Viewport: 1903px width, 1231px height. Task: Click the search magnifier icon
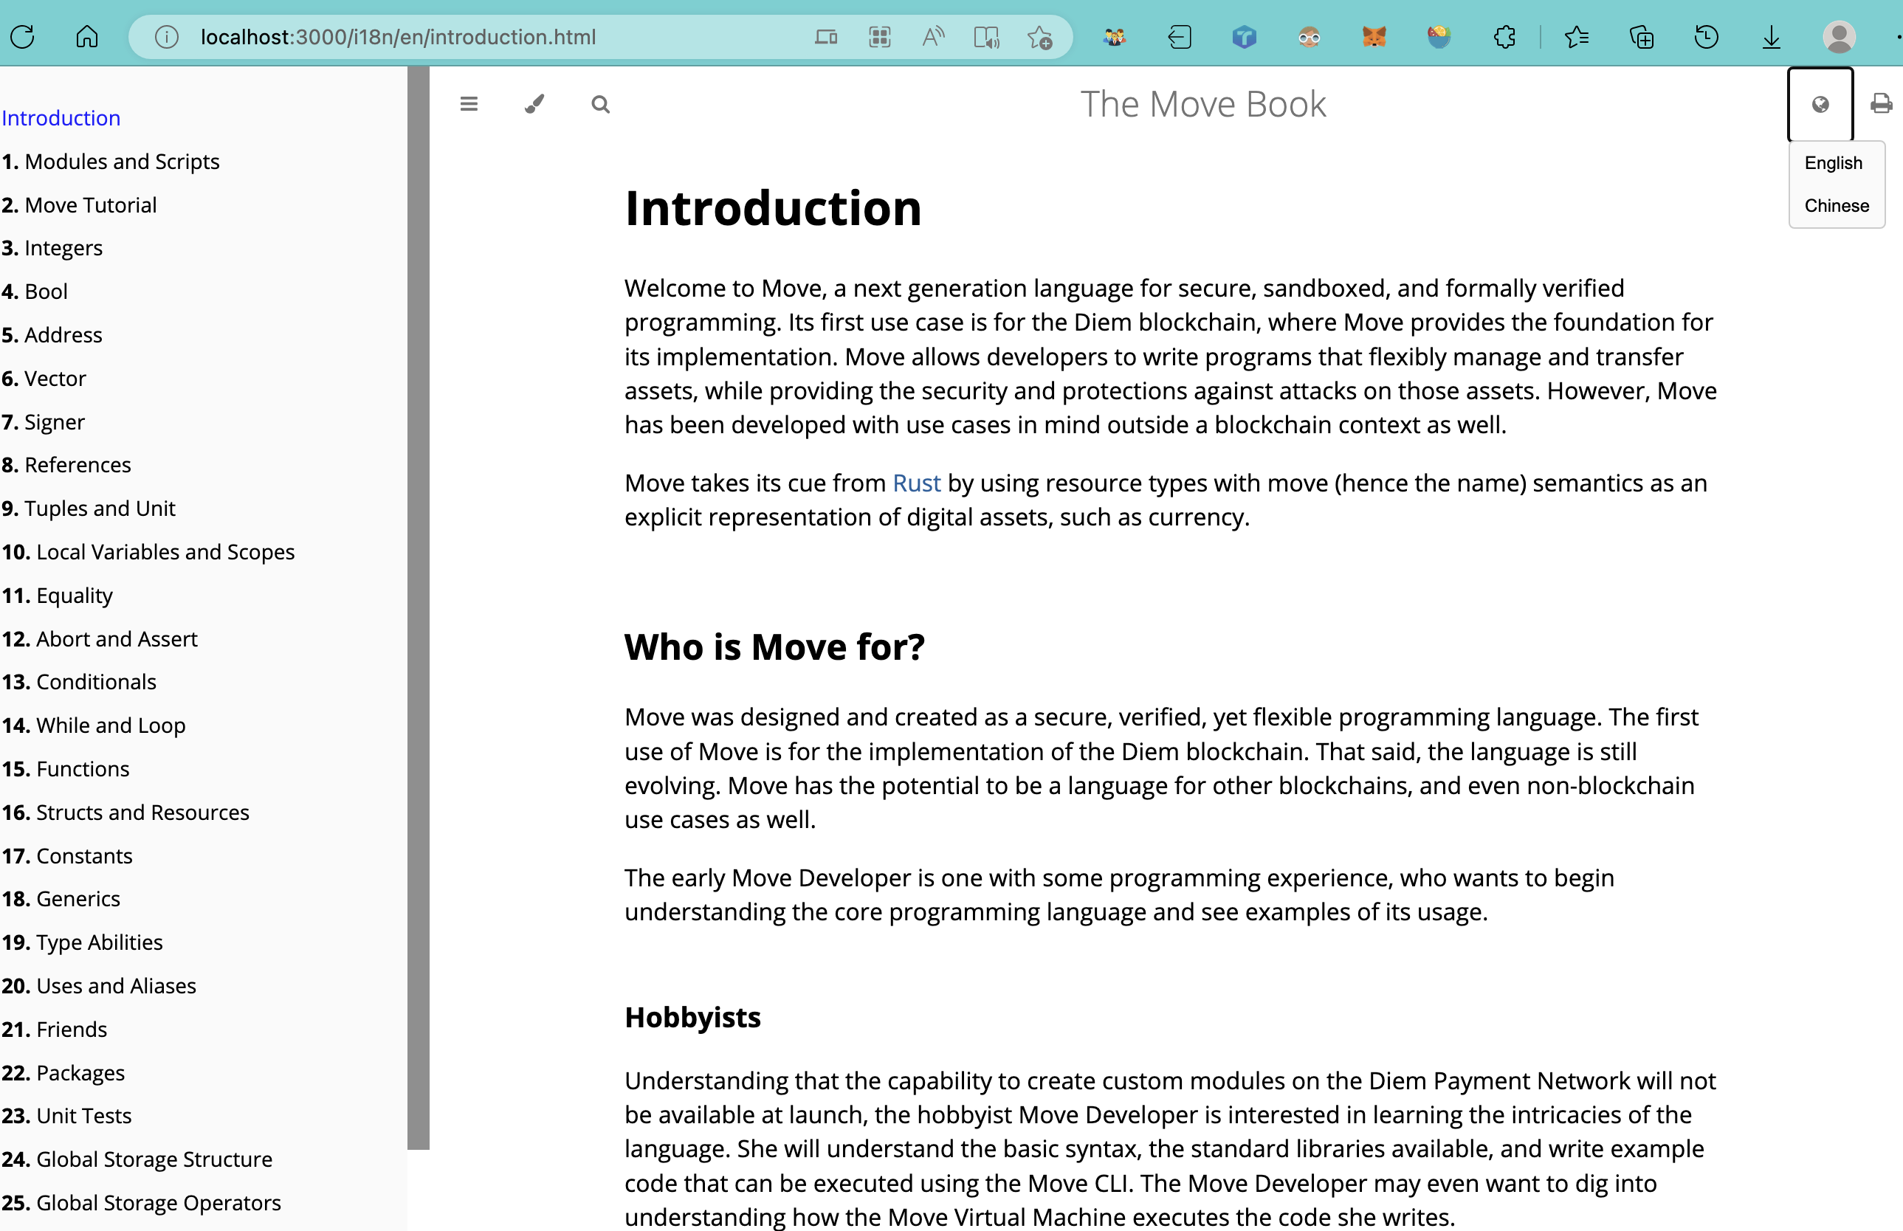click(600, 105)
